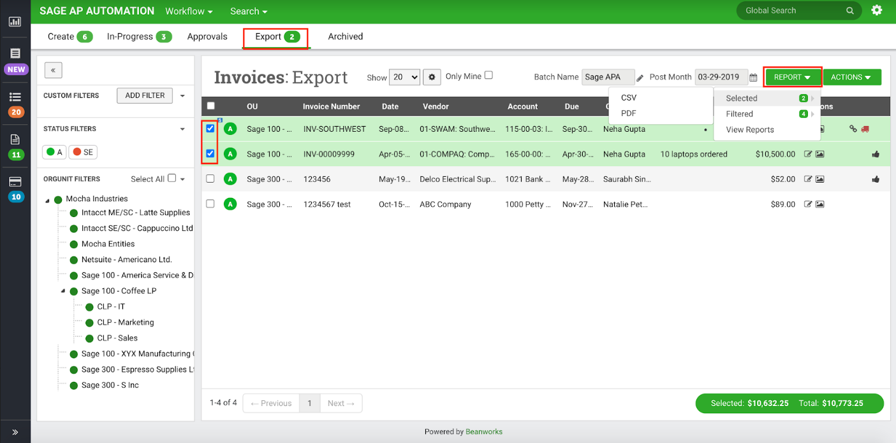Open the OrgUnit Filters caret menu

tap(182, 179)
